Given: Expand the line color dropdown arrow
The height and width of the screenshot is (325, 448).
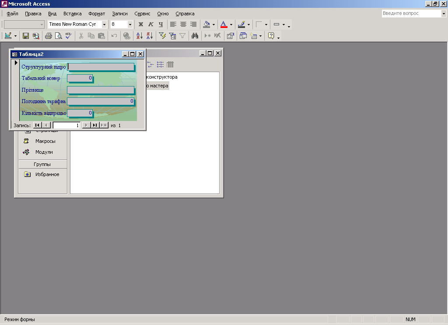Looking at the screenshot, I should tap(248, 24).
